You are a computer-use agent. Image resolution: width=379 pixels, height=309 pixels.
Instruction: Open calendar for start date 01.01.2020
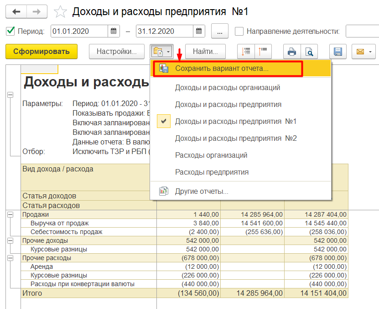click(x=114, y=31)
